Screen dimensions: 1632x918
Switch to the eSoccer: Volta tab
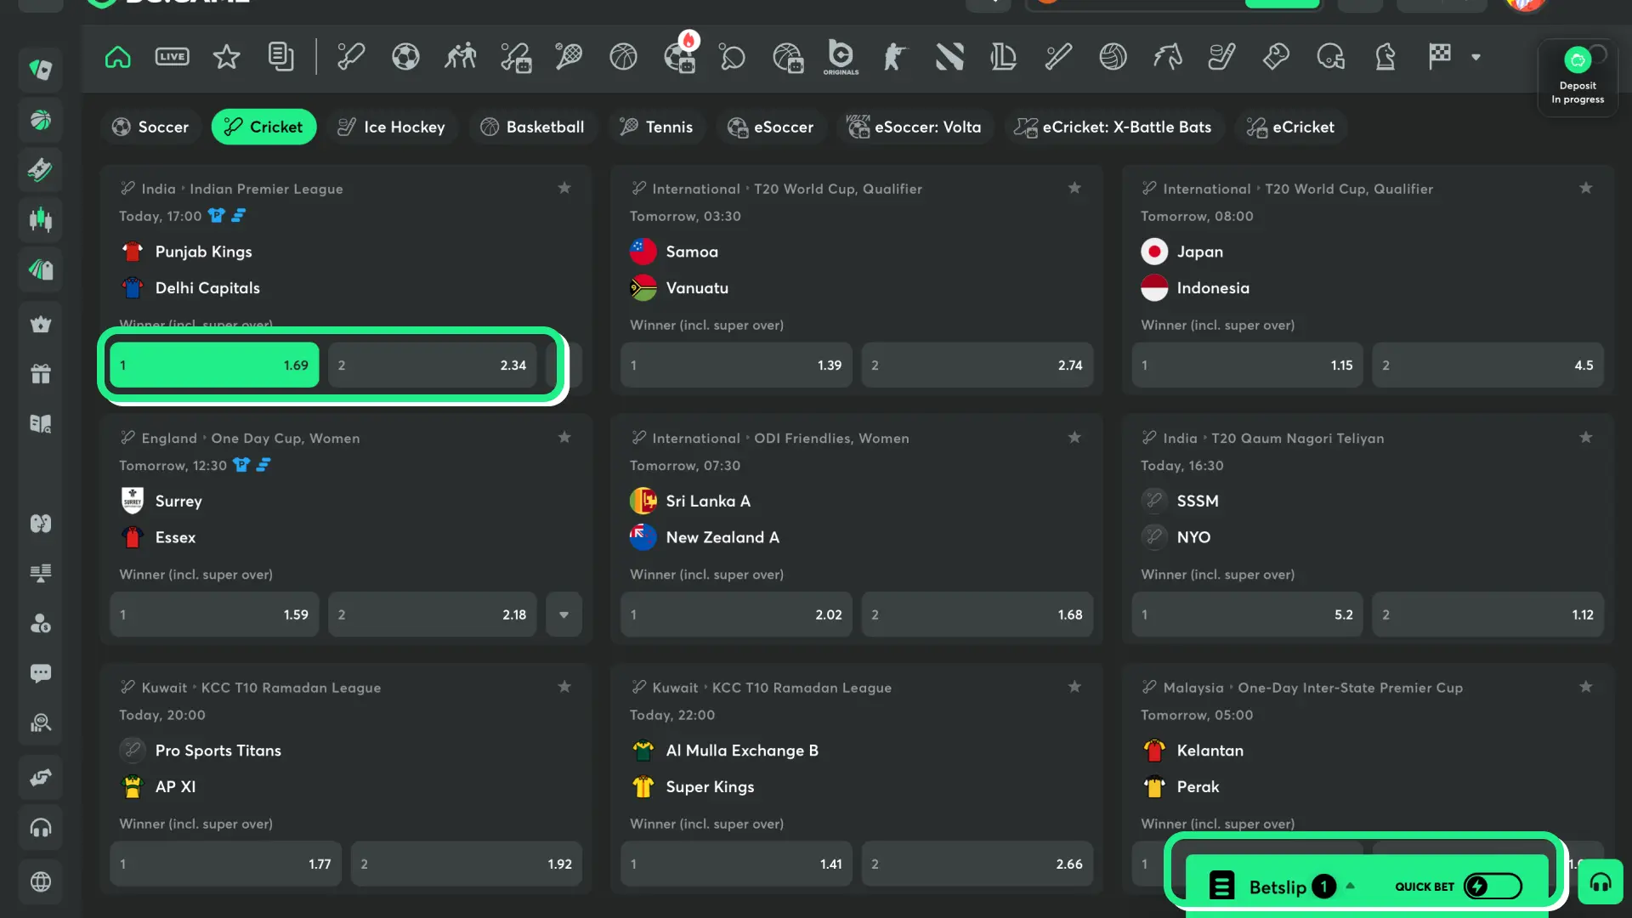(x=914, y=127)
